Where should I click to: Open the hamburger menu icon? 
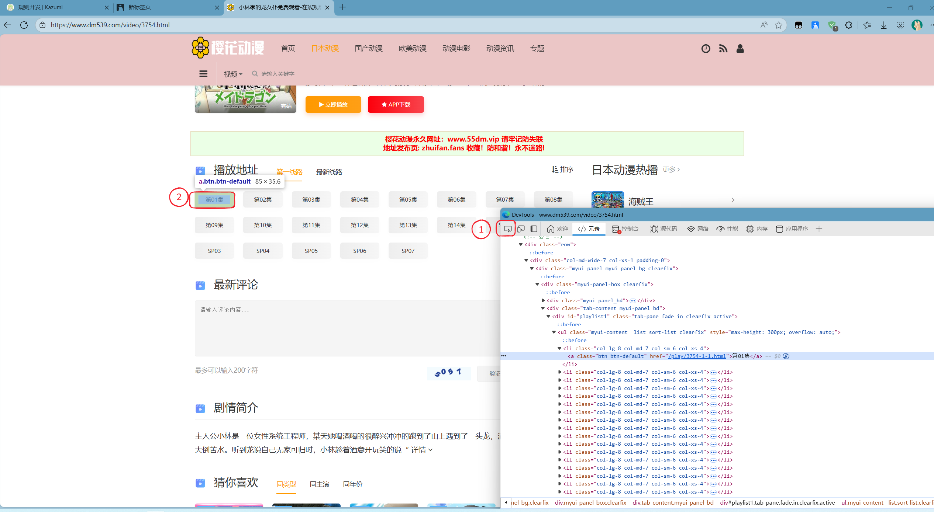(x=203, y=74)
